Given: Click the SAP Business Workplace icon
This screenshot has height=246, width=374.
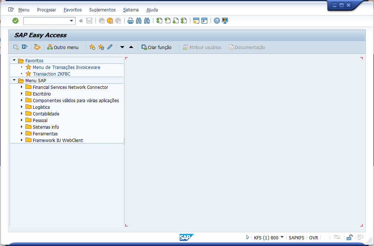Looking at the screenshot, I should click(x=37, y=47).
